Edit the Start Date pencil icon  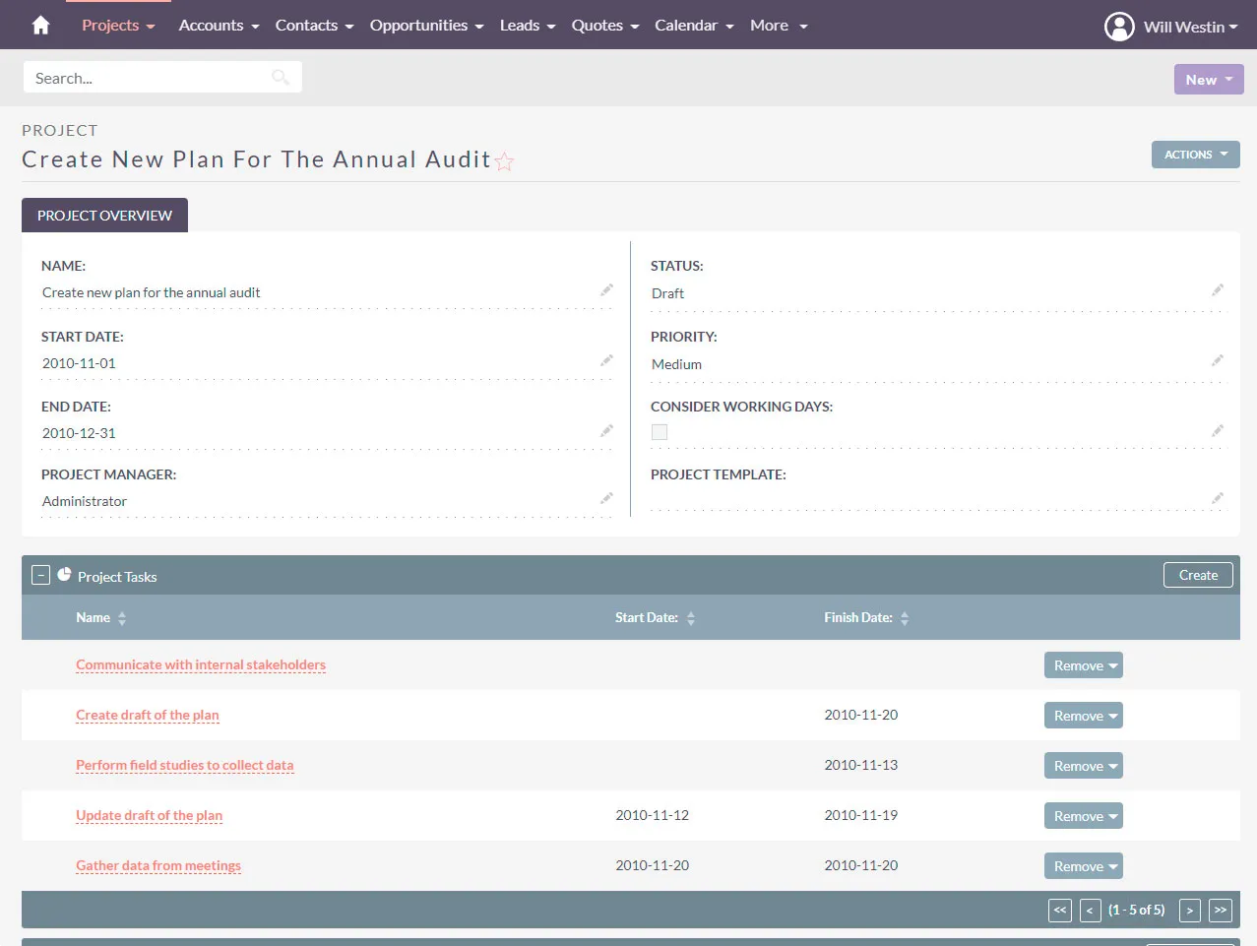pyautogui.click(x=606, y=361)
